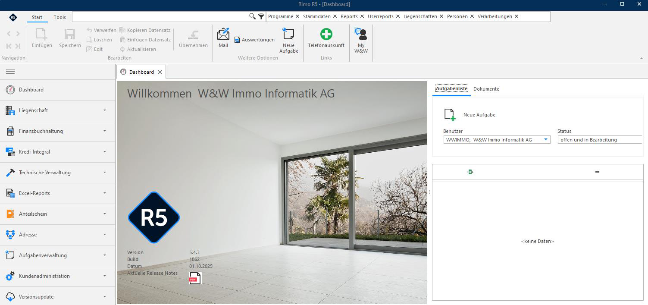Viewport: 648px width, 305px height.
Task: Click the Dashboard gauge icon in the sidebar
Action: pos(10,90)
